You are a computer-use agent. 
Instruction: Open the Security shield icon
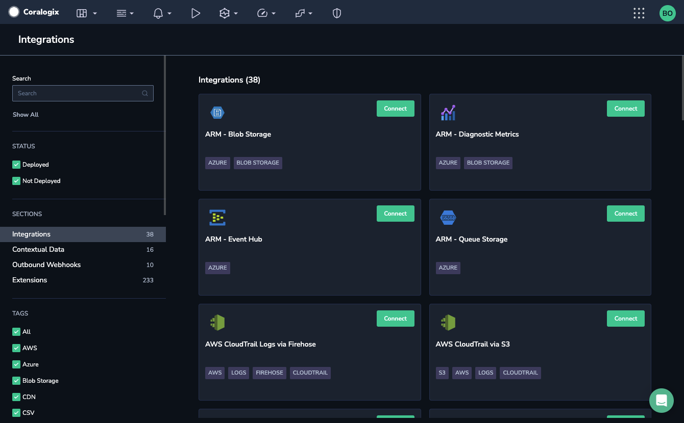click(337, 13)
